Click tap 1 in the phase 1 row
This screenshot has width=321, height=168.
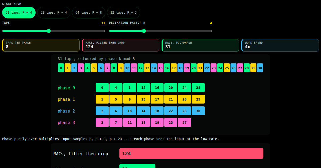coord(102,99)
